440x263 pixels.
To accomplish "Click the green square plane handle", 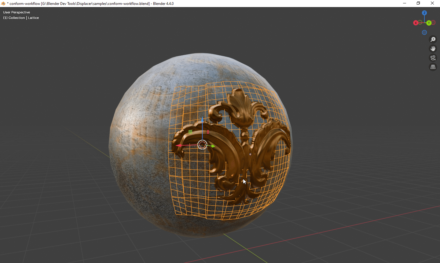I will click(190, 132).
